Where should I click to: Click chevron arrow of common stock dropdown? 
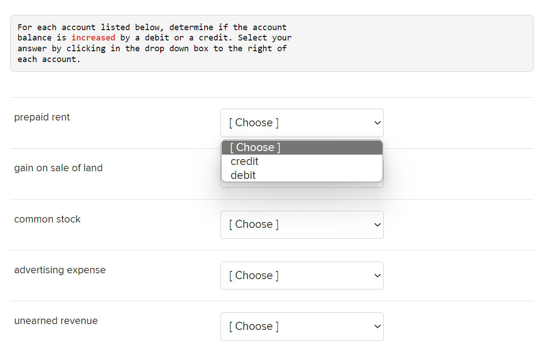377,225
